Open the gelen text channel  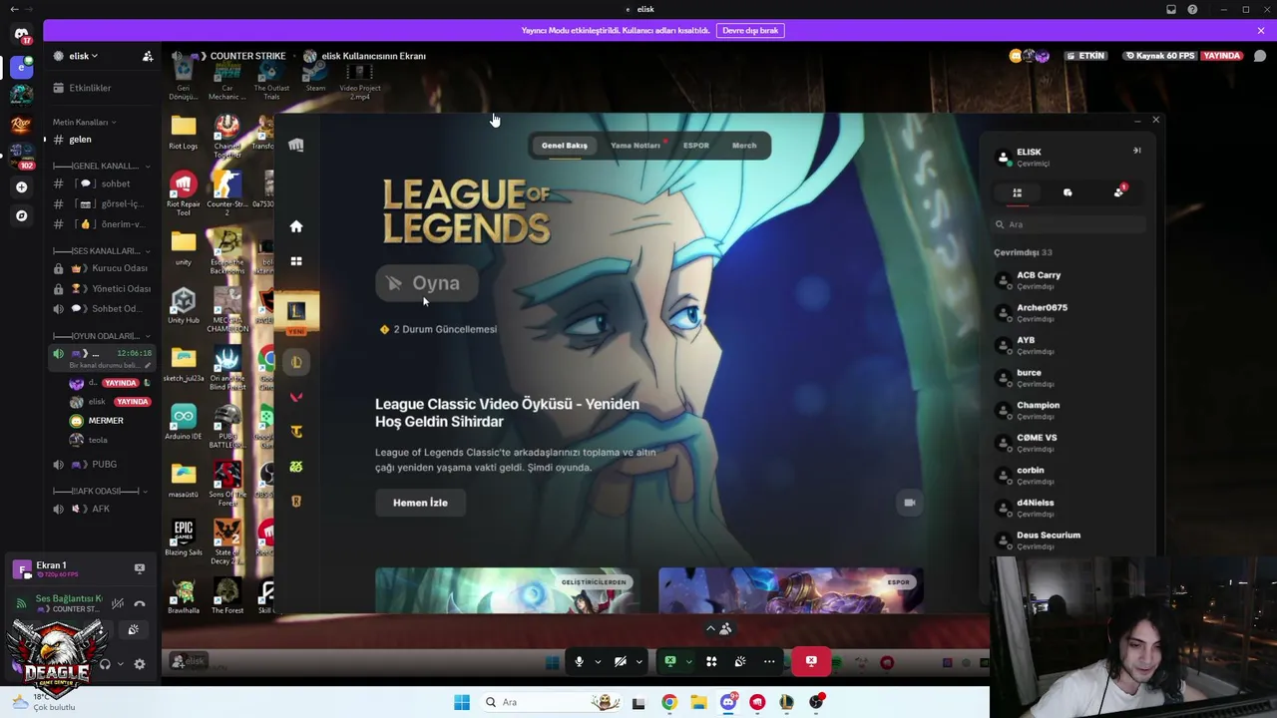pyautogui.click(x=100, y=140)
